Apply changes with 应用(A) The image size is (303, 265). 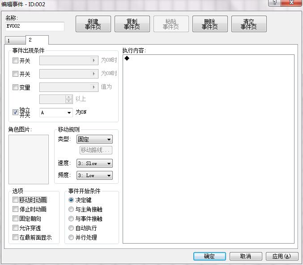[282, 256]
